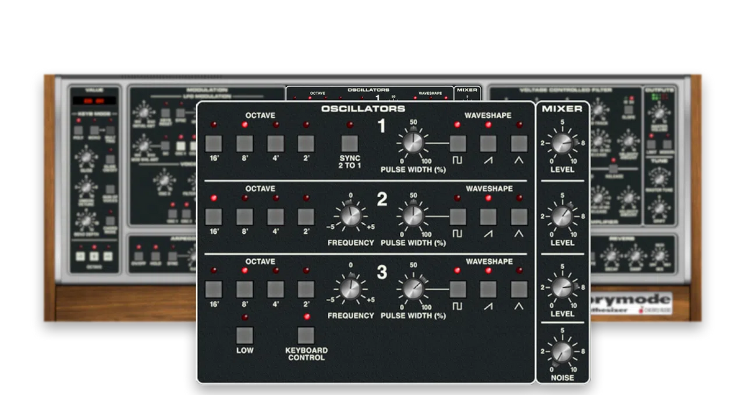Select the pulse waveshape on Oscillator 3
745x395 pixels.
point(459,291)
